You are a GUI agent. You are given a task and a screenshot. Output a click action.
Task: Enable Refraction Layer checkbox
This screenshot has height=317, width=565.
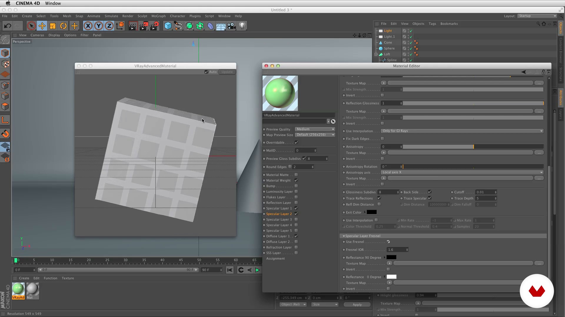(296, 247)
